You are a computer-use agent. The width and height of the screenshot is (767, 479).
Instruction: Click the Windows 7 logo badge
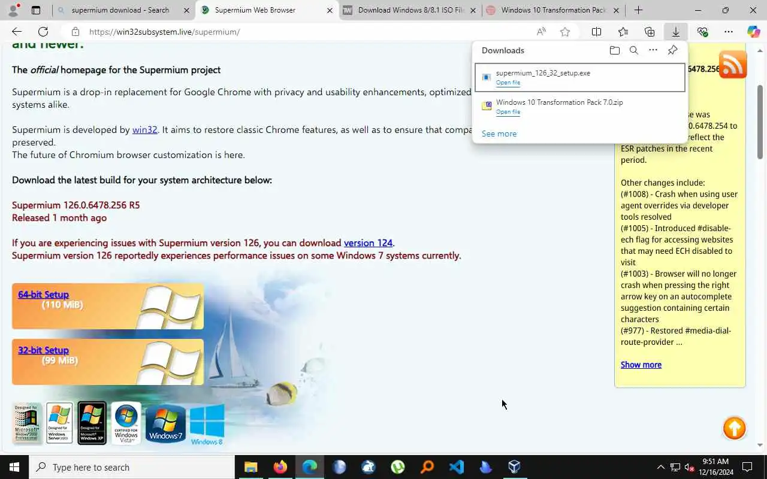(165, 425)
